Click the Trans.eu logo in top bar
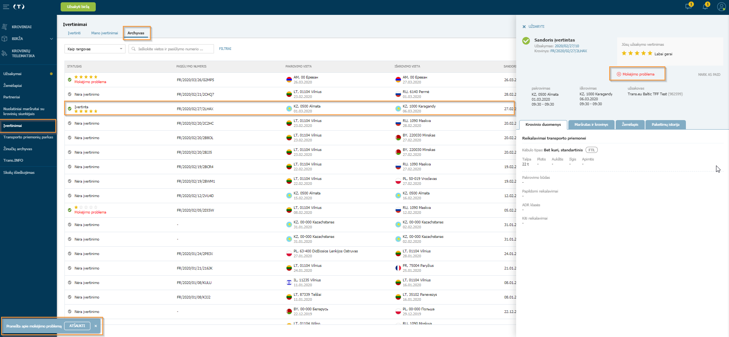Viewport: 729px width, 337px height. pos(19,6)
